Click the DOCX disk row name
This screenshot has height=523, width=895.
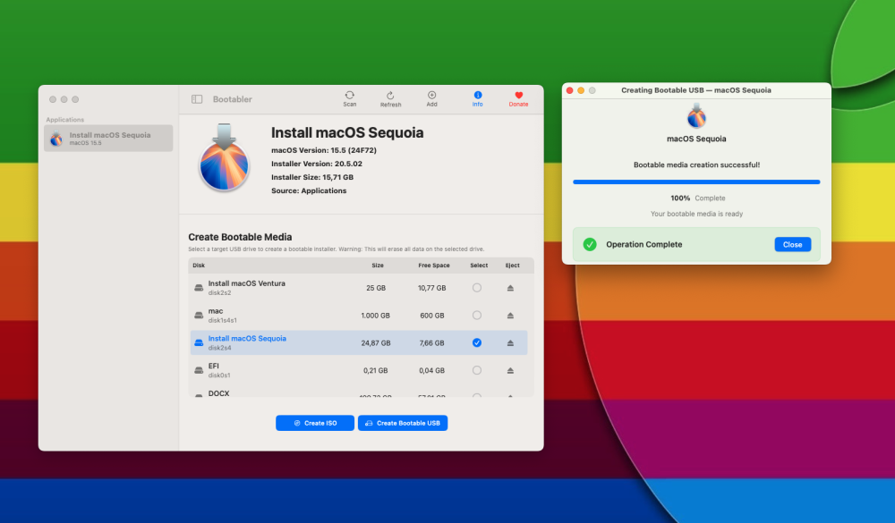tap(218, 393)
